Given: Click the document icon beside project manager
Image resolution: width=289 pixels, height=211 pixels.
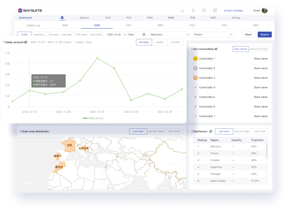Looking at the screenshot, I should [x=215, y=11].
